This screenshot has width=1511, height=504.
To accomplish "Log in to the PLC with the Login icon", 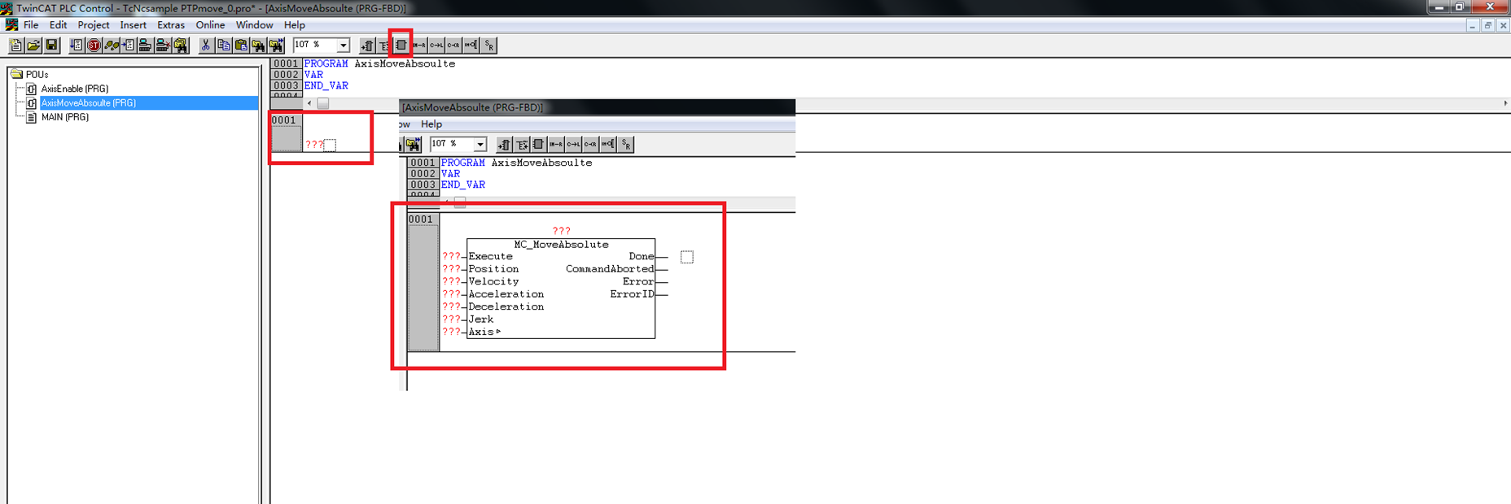I will [145, 45].
